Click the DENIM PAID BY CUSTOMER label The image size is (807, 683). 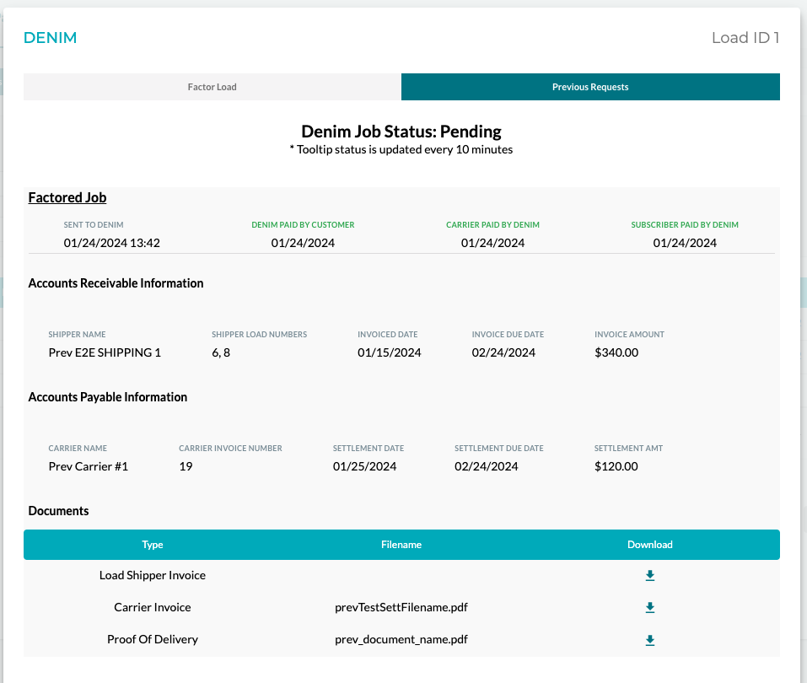coord(303,225)
